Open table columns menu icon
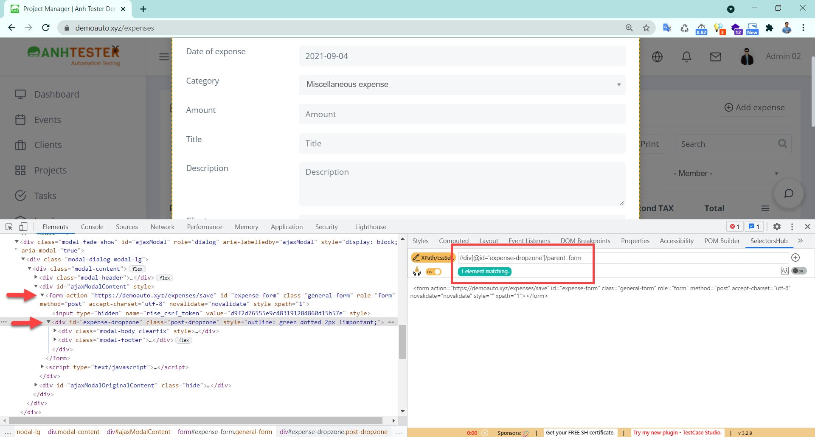The width and height of the screenshot is (815, 437). [765, 208]
